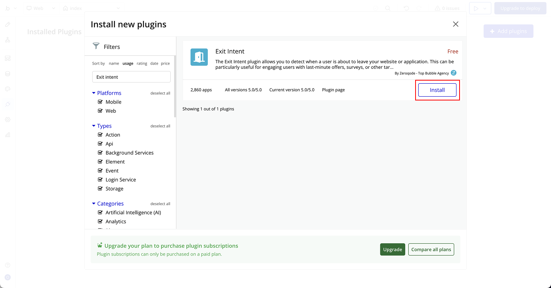Install the Exit Intent plugin

coord(437,90)
